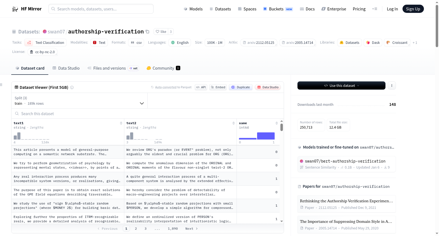Sort the text1 column
The height and width of the screenshot is (236, 439).
pos(121,123)
